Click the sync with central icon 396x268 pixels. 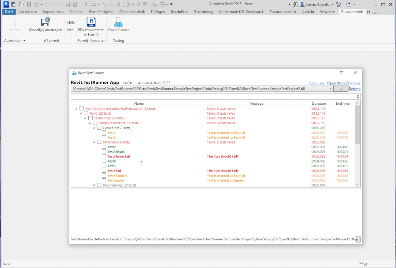point(36,4)
